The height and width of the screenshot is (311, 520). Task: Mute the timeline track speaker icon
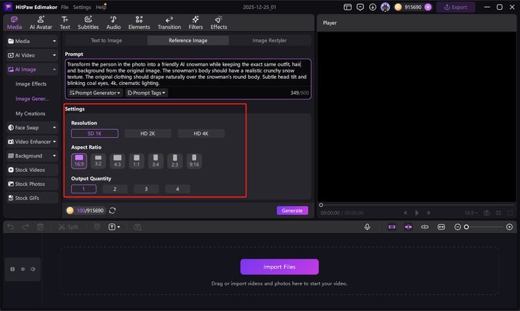(32, 269)
